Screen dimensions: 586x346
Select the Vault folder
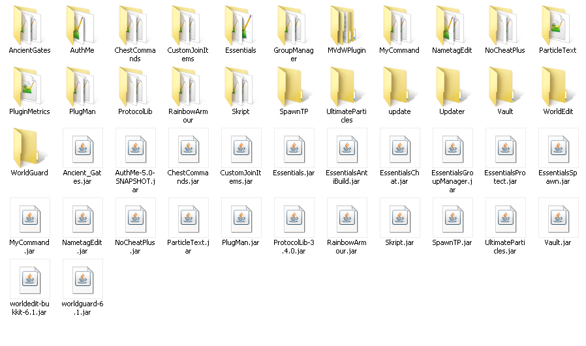pyautogui.click(x=505, y=86)
